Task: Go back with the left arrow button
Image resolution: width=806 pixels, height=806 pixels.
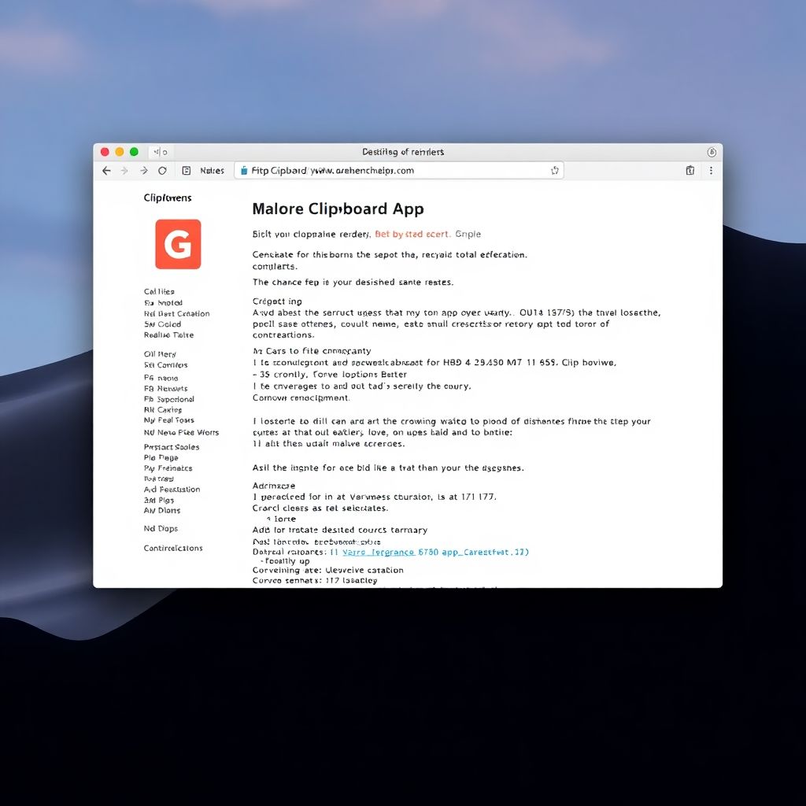Action: click(x=106, y=171)
